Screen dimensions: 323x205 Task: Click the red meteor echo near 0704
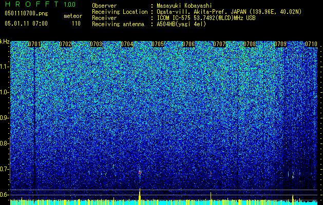coord(140,172)
